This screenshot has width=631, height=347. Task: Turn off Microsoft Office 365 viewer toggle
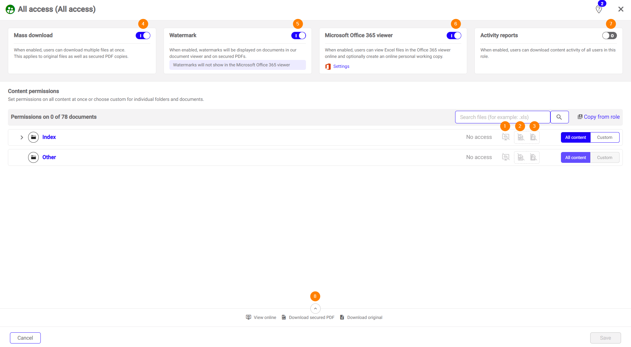[454, 35]
